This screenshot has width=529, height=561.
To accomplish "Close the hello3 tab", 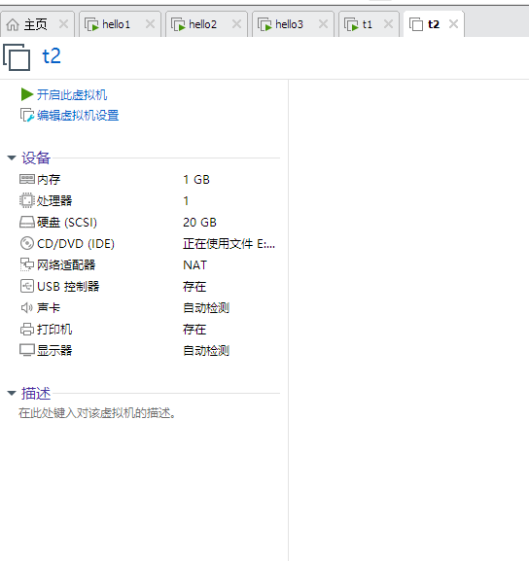I will click(323, 24).
